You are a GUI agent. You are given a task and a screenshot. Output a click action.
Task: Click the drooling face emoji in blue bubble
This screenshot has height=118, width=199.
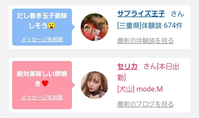51,26
